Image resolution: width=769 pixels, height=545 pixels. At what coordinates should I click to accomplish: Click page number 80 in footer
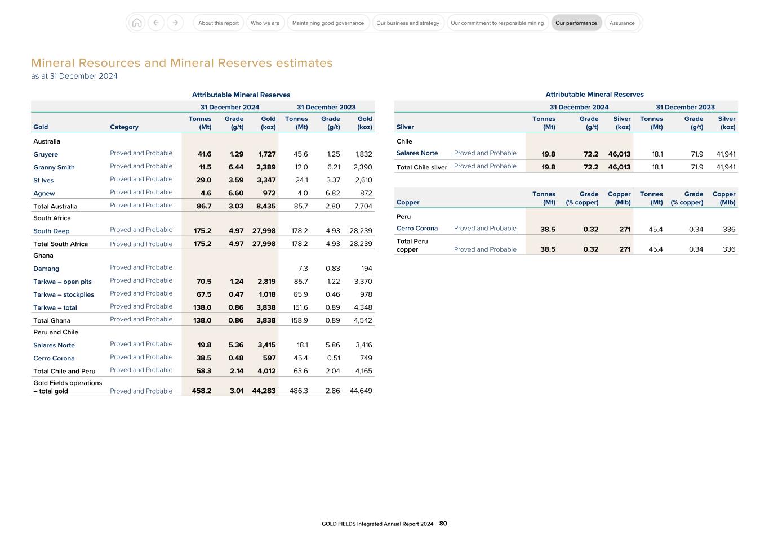pyautogui.click(x=443, y=523)
